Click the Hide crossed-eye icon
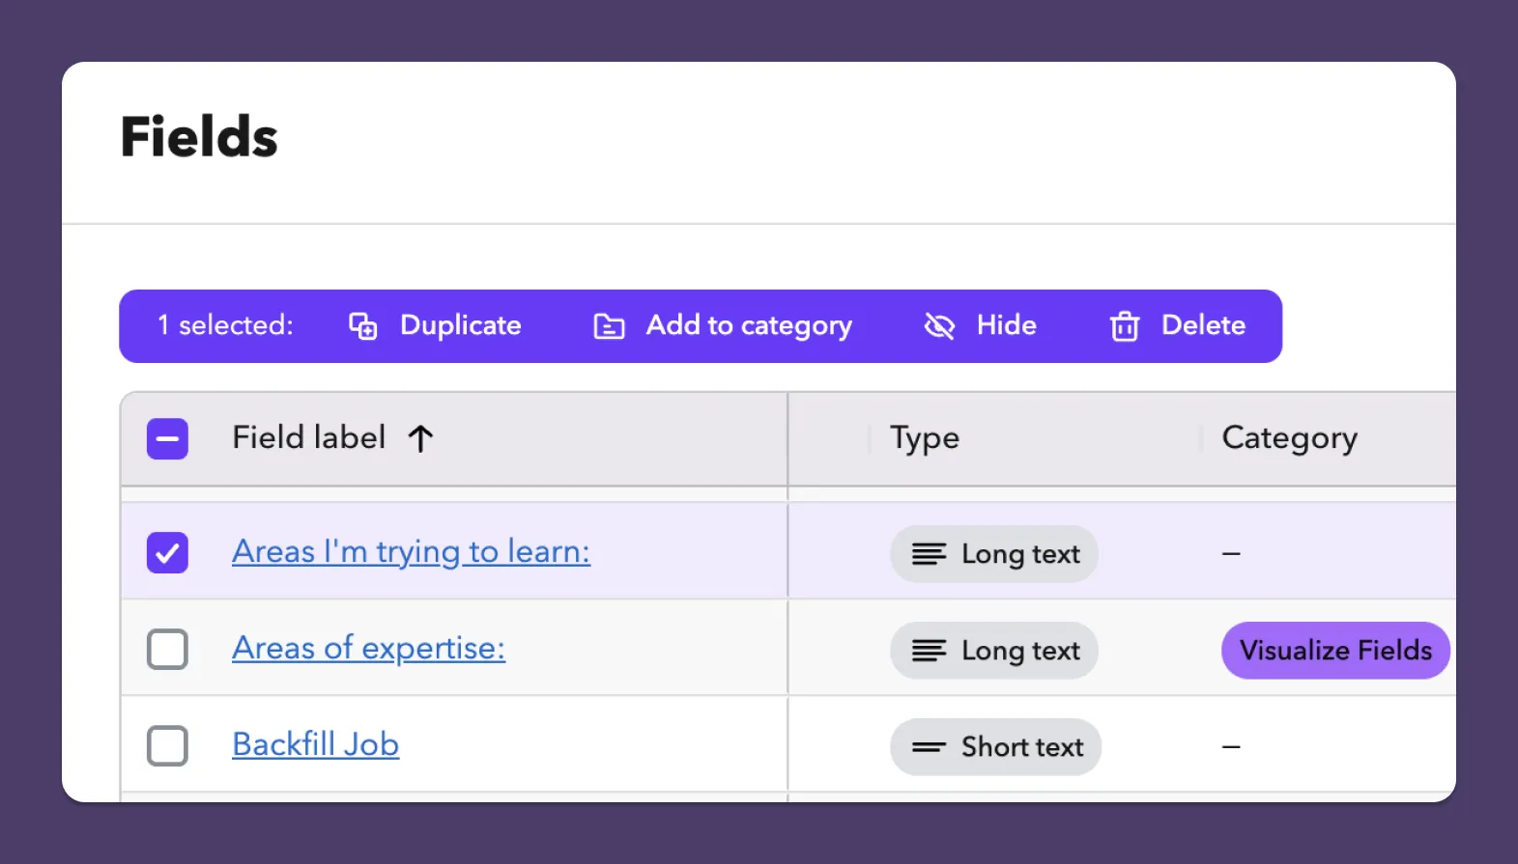 (x=939, y=326)
